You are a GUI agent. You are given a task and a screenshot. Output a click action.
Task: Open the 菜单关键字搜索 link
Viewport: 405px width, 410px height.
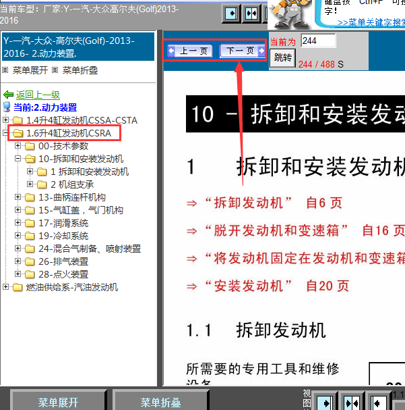371,22
